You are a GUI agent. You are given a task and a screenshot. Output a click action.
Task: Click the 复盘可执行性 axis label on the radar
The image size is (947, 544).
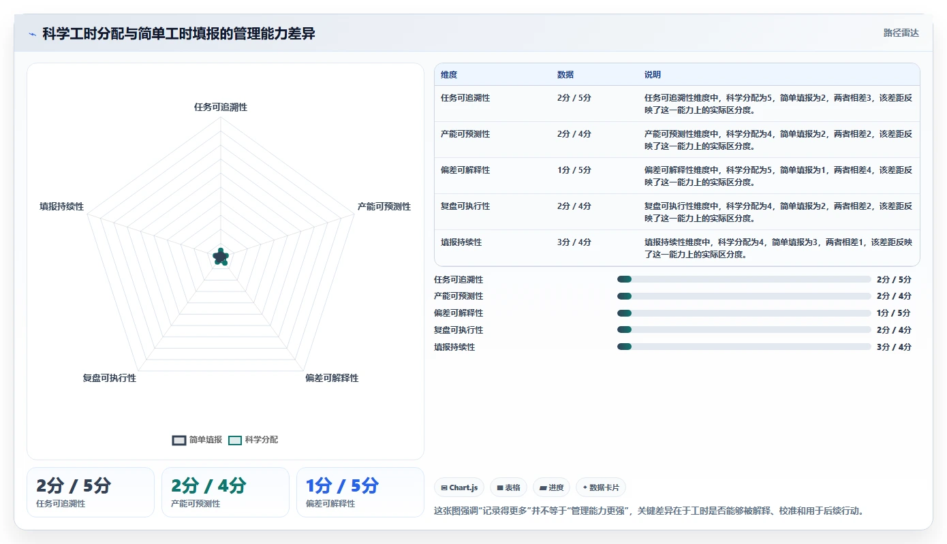click(x=110, y=378)
